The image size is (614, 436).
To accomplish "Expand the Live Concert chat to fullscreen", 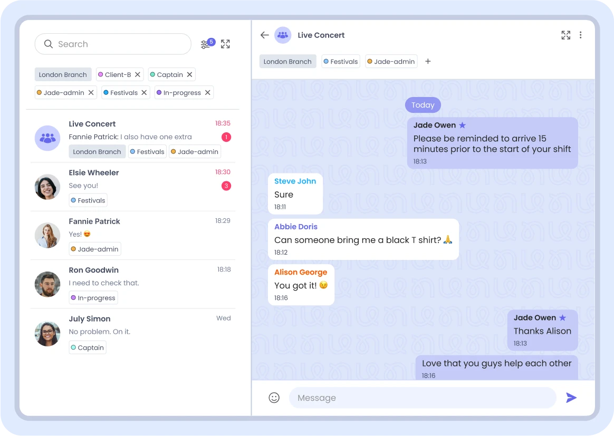I will pyautogui.click(x=565, y=35).
